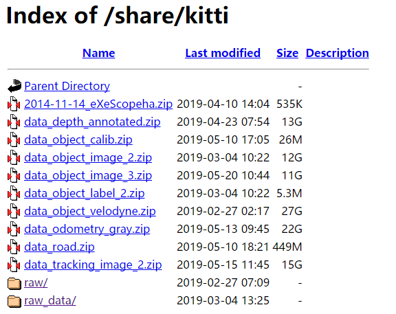Image resolution: width=396 pixels, height=314 pixels.
Task: Click the Parent Directory back-arrow icon
Action: pos(14,86)
